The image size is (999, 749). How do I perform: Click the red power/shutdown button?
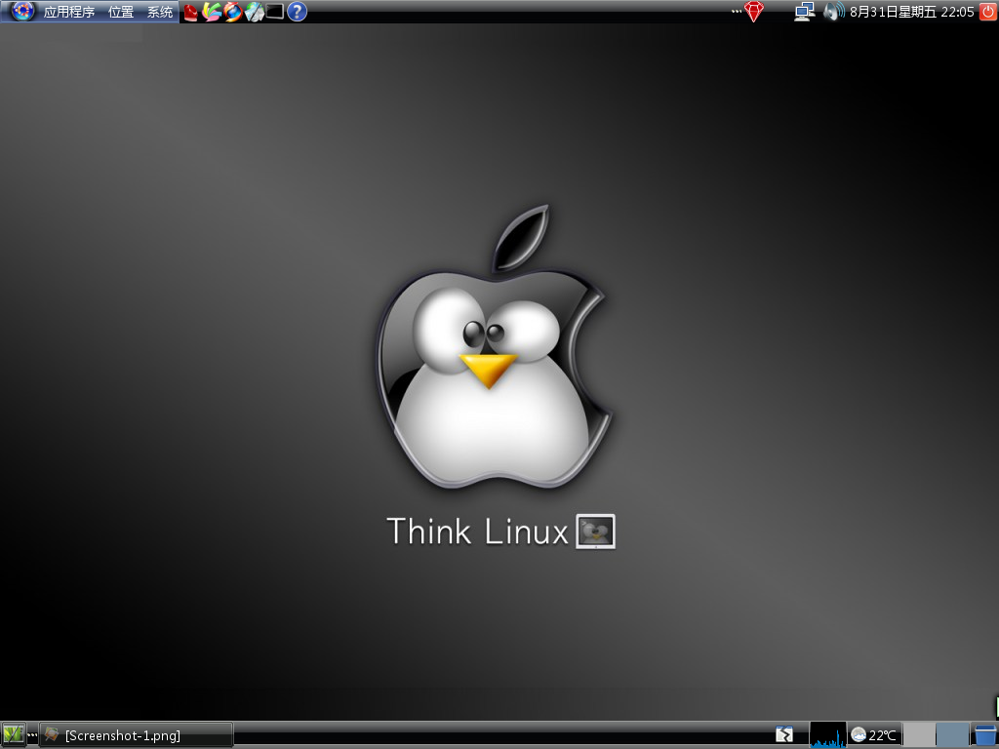(987, 11)
